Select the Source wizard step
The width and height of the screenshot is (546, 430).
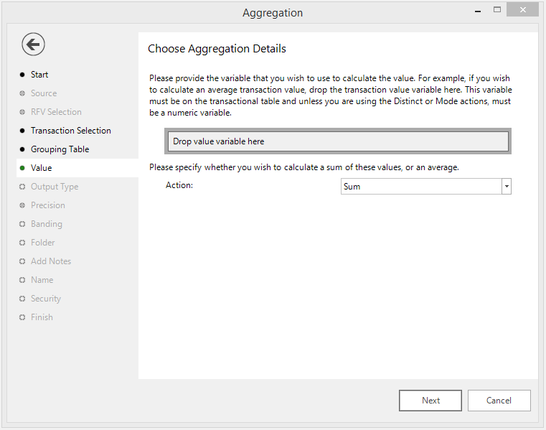44,93
